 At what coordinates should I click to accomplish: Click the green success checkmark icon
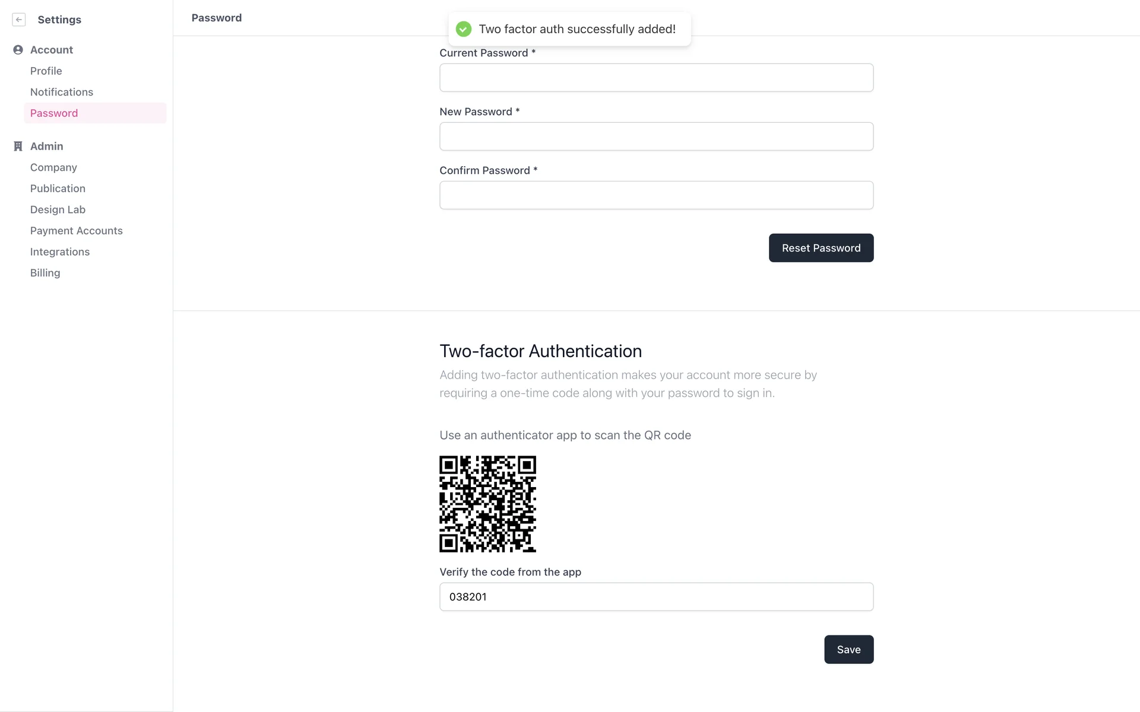pos(463,29)
